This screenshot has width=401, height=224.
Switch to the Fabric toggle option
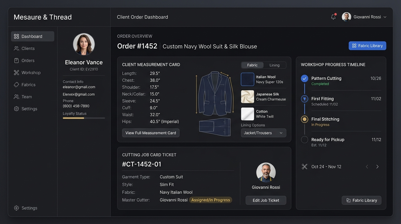point(252,65)
